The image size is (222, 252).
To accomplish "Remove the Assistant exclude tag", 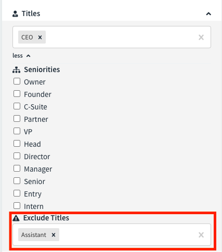I will [54, 235].
